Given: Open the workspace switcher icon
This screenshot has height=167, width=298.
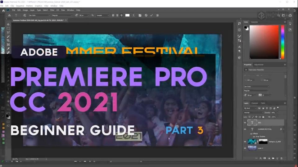Looking at the screenshot, I should pos(283,16).
